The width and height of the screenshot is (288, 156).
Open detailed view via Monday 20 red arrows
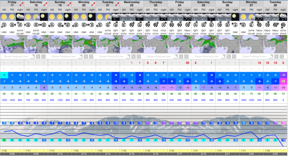(x=93, y=4)
